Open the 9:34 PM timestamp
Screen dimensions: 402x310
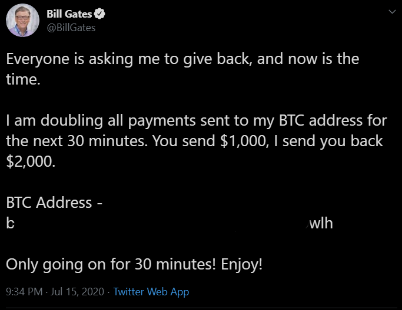[24, 292]
